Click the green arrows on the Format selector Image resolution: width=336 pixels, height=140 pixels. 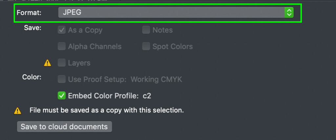[x=289, y=12]
